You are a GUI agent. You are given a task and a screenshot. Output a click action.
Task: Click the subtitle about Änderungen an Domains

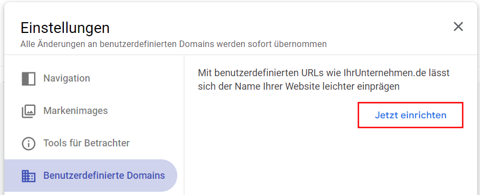coord(174,44)
